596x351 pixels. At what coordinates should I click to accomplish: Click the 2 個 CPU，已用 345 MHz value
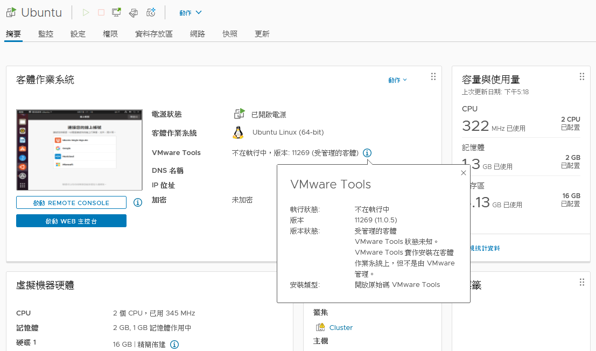click(154, 313)
